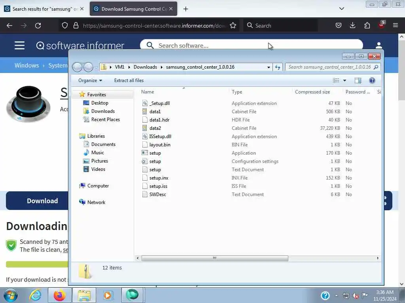Expand the view options dropdown arrow
The height and width of the screenshot is (303, 405).
point(344,80)
